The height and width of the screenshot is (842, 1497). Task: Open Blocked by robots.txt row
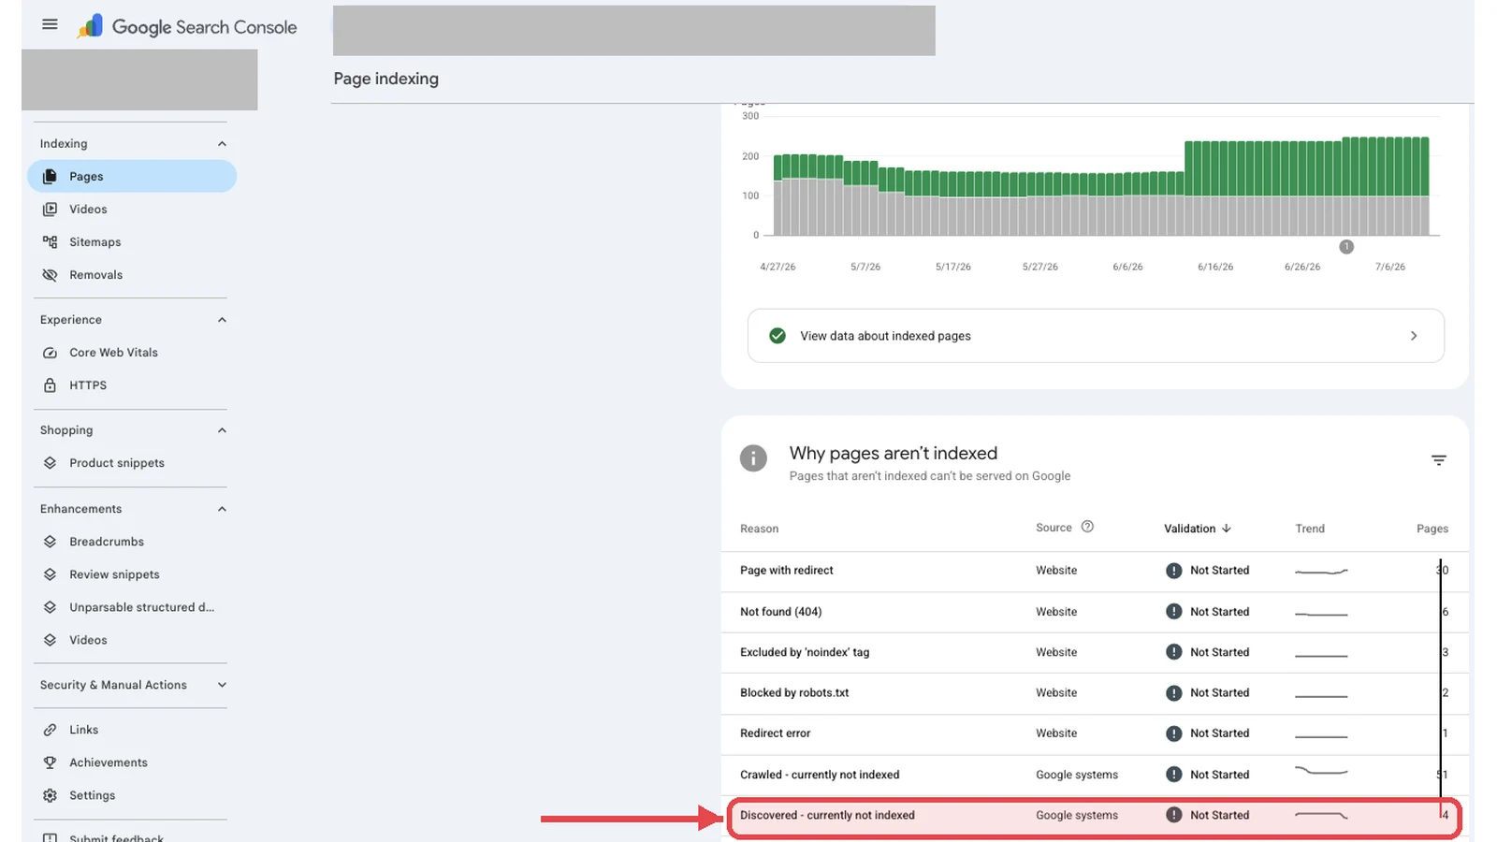tap(1094, 692)
